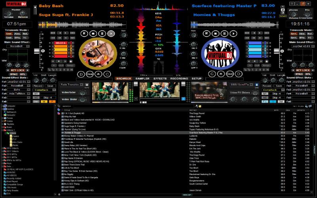Click the right deck round C button
317x198 pixels.
click(212, 74)
